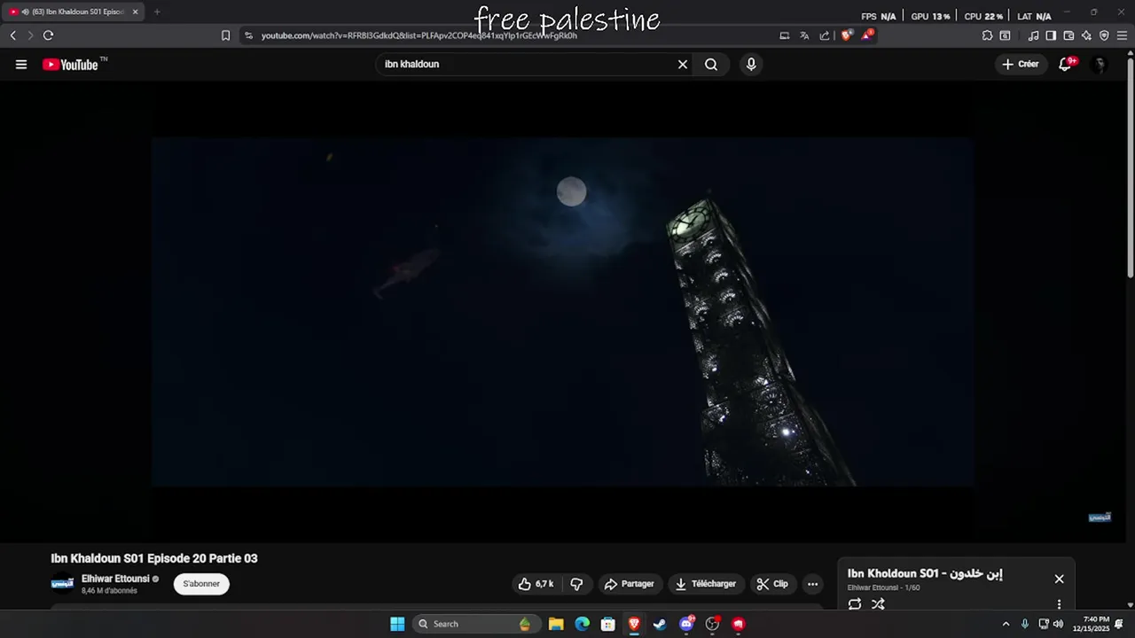This screenshot has height=638, width=1135.
Task: Open Microsoft Store from taskbar
Action: click(608, 624)
